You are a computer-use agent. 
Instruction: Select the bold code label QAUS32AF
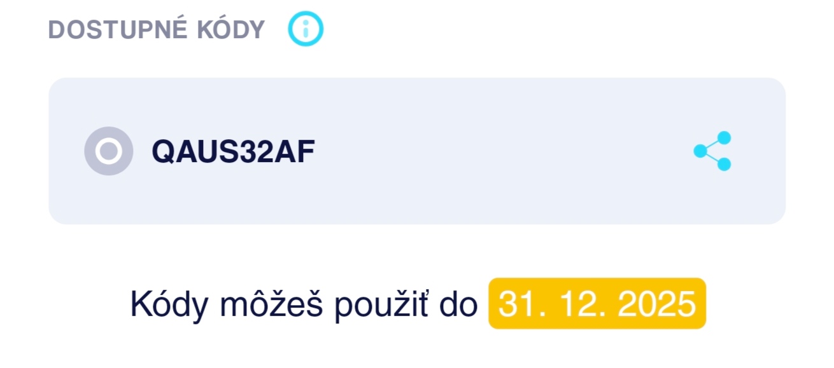[233, 152]
